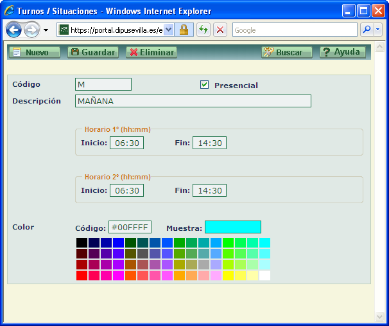Pick the white color swatch
Screen dimensions: 389x326
tap(264, 276)
